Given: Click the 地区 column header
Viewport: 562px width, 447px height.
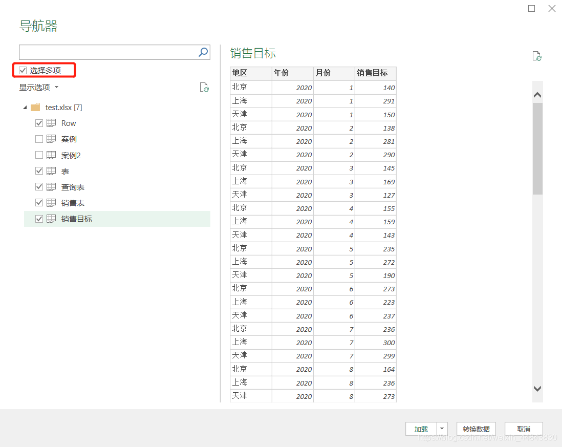Looking at the screenshot, I should point(251,73).
